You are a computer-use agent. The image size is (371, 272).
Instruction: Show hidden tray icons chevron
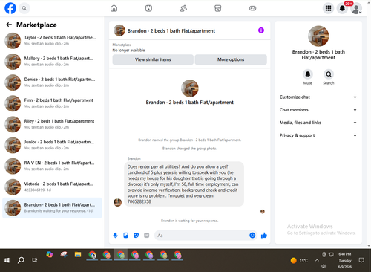(x=317, y=260)
